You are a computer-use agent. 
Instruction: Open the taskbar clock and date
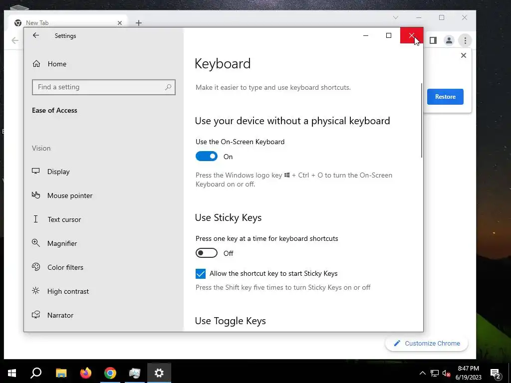point(468,373)
